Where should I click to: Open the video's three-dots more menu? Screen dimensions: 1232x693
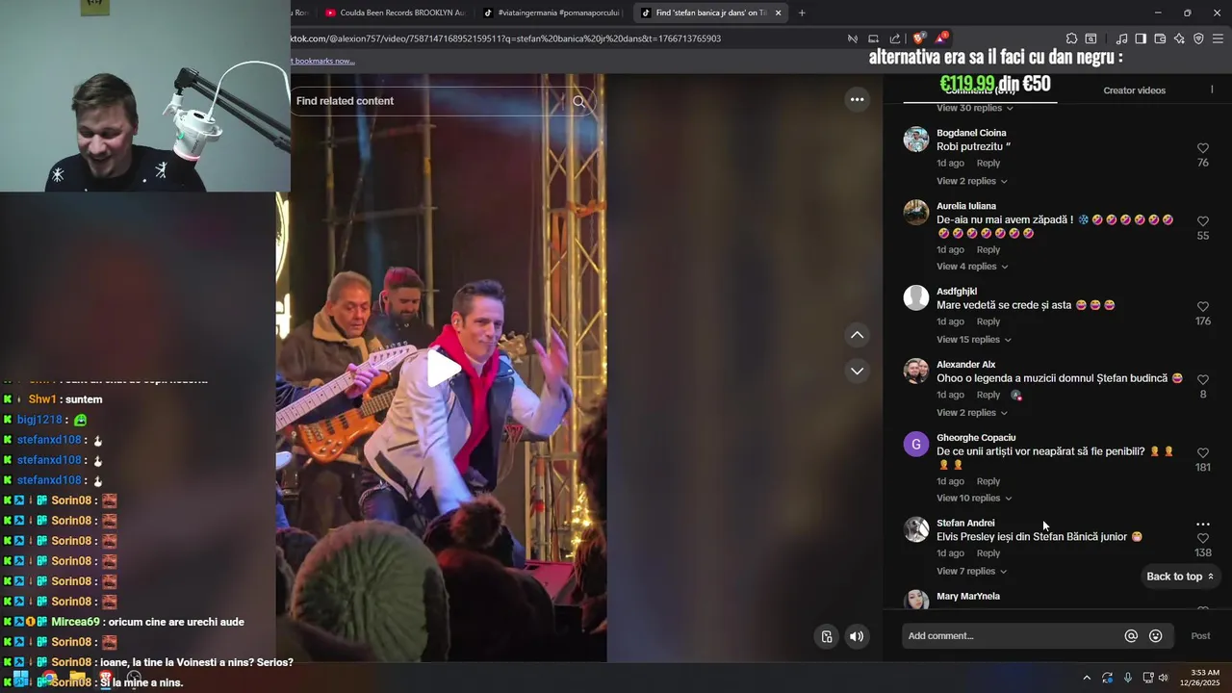pyautogui.click(x=857, y=99)
